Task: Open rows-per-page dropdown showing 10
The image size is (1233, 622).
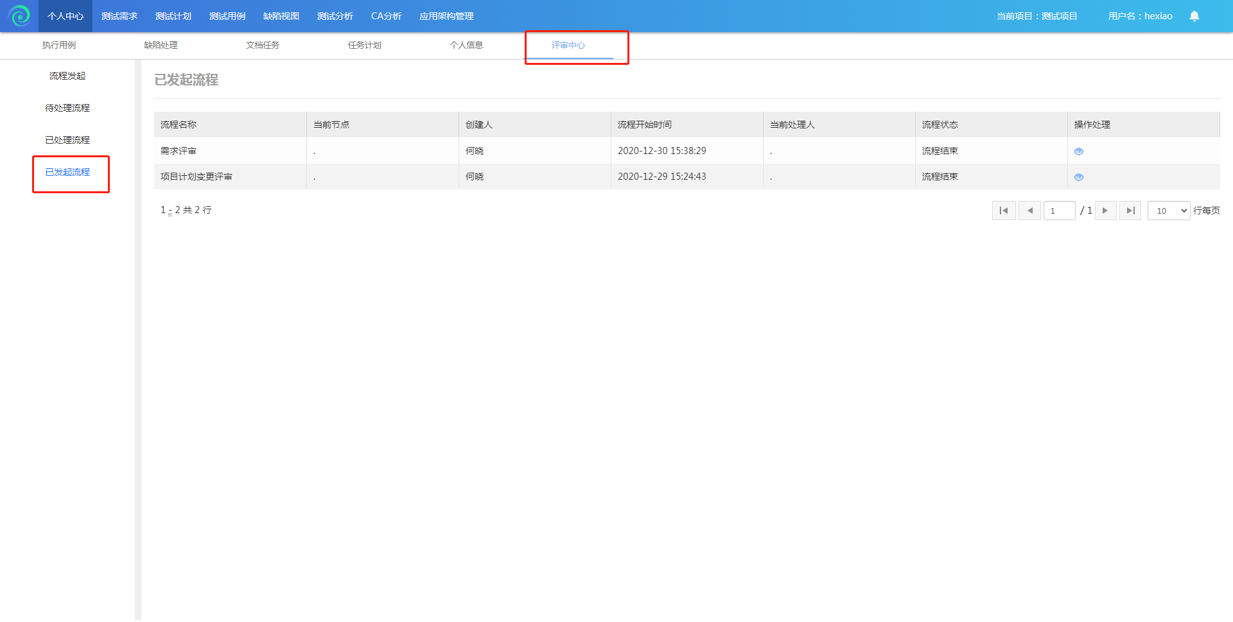Action: click(1168, 211)
